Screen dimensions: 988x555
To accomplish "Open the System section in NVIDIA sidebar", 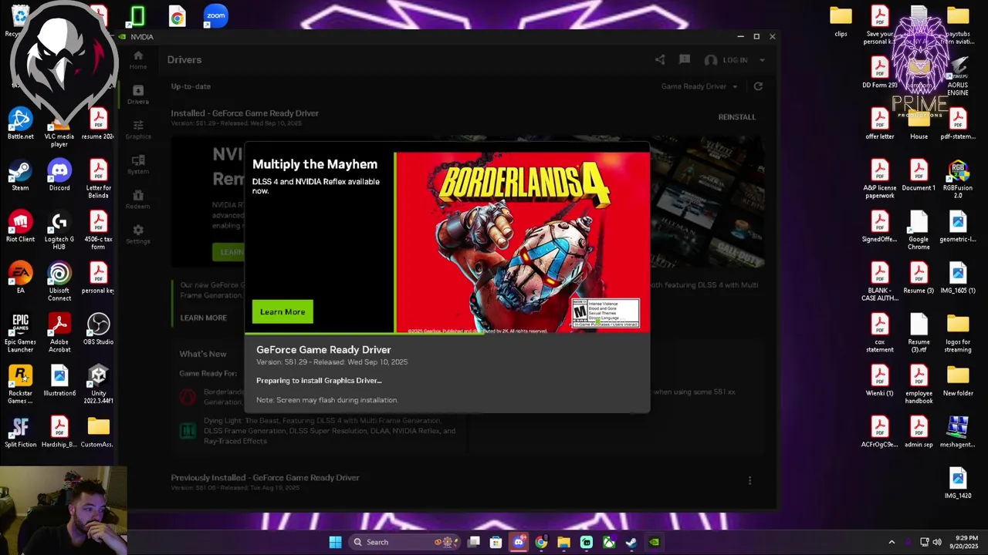I will click(x=137, y=164).
